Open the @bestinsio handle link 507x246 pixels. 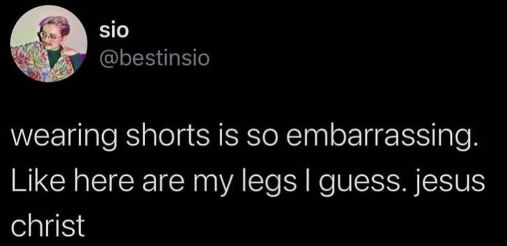pyautogui.click(x=155, y=58)
